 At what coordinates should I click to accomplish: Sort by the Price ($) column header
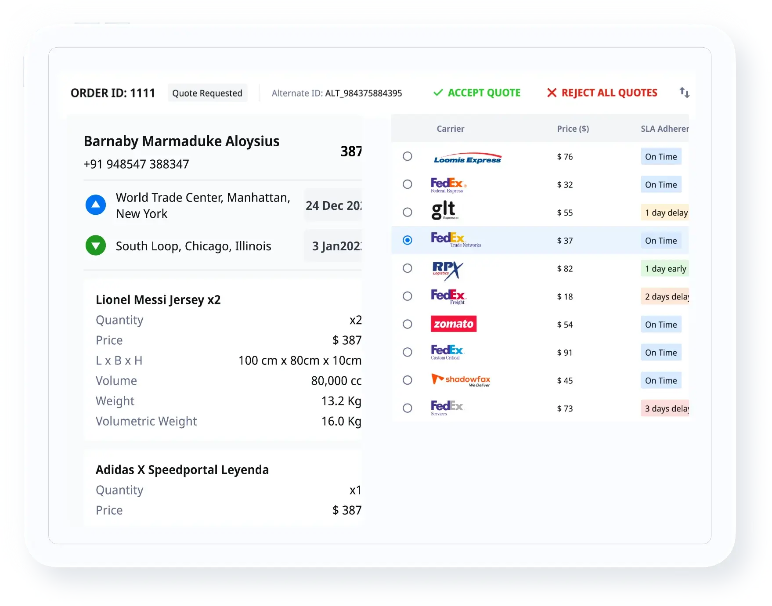coord(573,129)
